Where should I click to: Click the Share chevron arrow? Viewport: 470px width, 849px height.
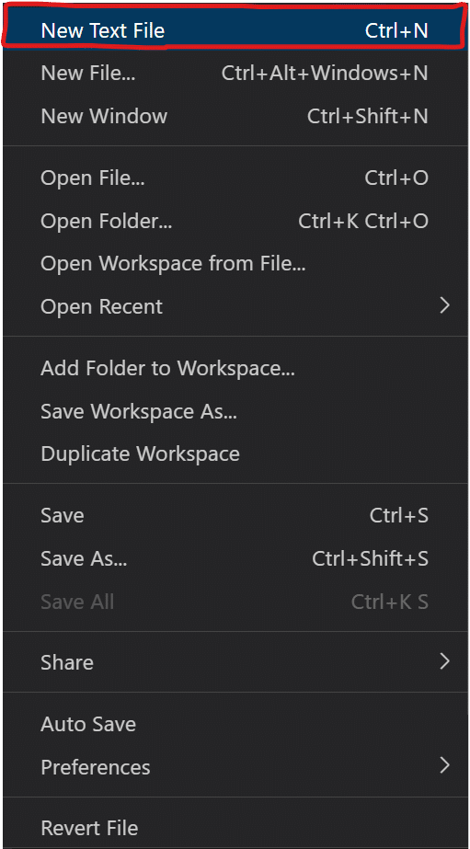click(x=444, y=661)
